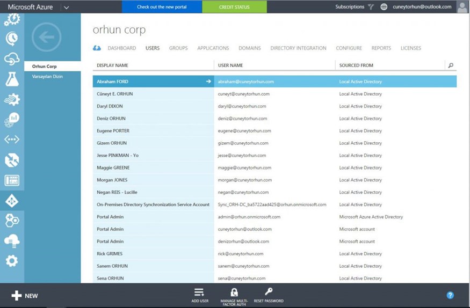This screenshot has width=470, height=308.
Task: Sort by Display Name column header
Action: click(x=112, y=65)
